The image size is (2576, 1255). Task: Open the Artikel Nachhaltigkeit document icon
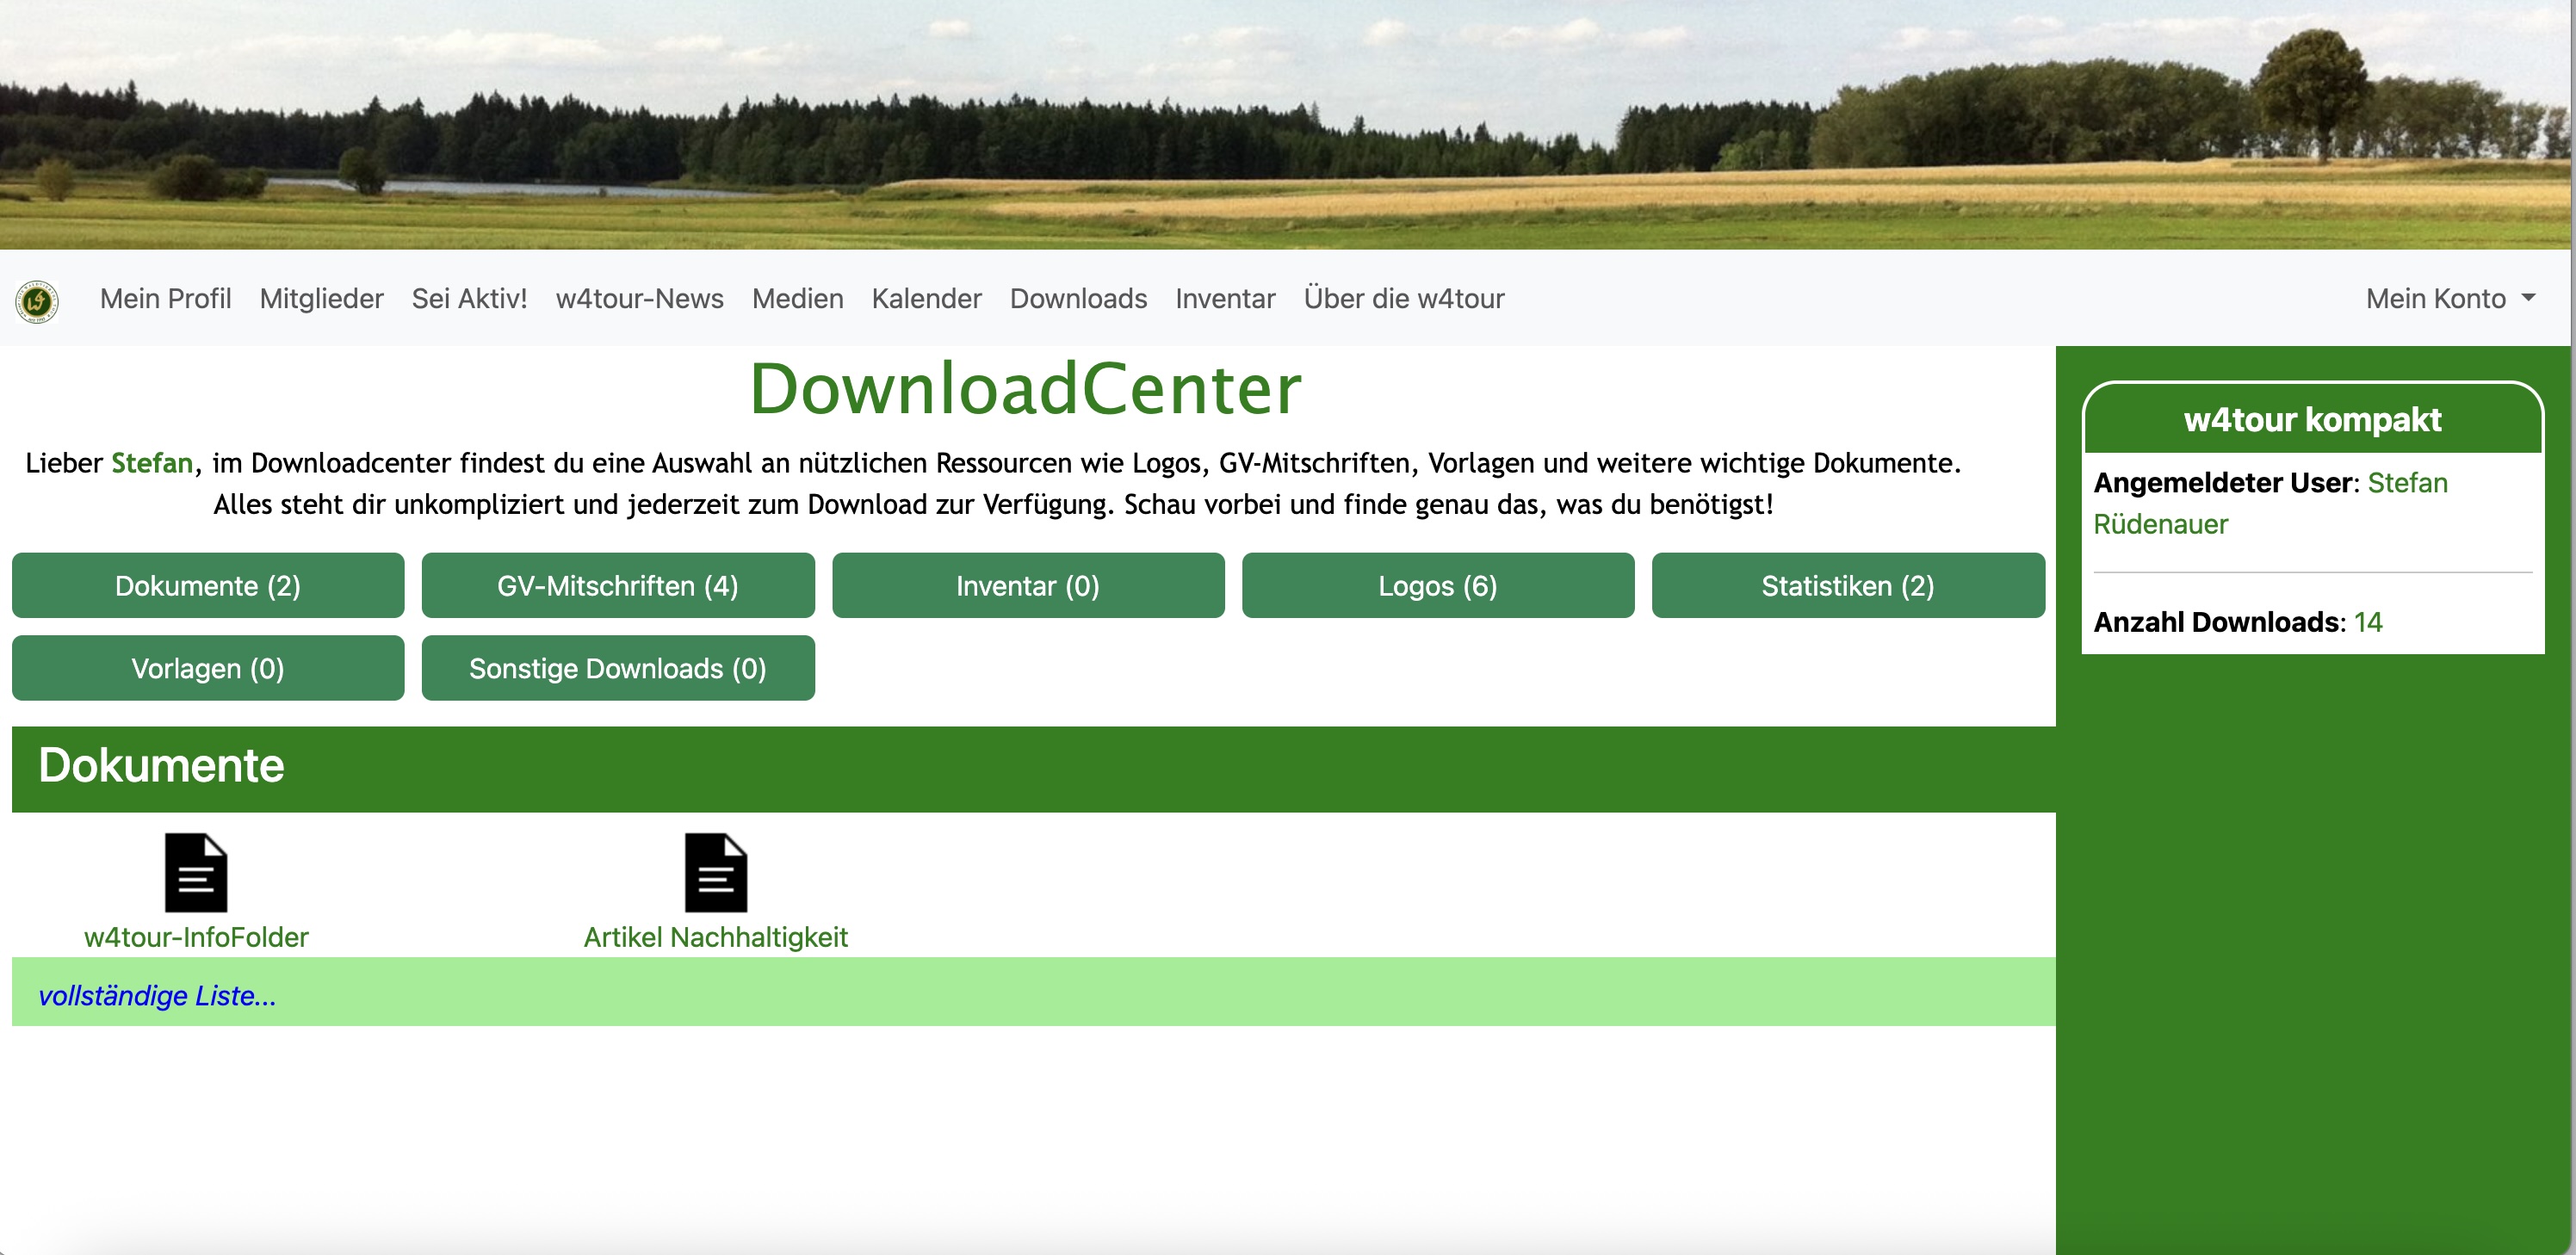715,872
